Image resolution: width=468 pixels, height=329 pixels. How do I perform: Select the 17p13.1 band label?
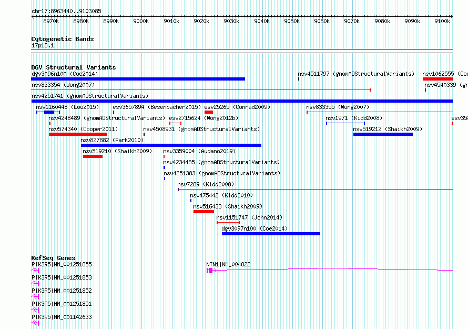[x=43, y=45]
